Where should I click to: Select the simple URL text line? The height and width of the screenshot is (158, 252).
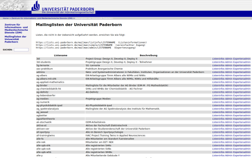pos(90,45)
